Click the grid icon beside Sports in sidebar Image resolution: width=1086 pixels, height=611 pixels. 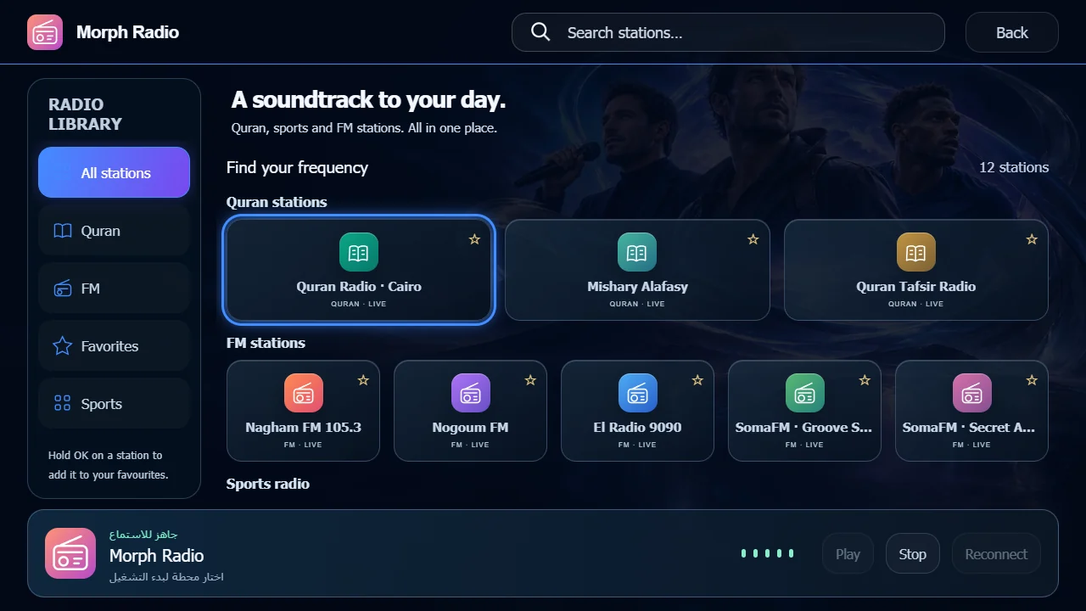click(63, 404)
